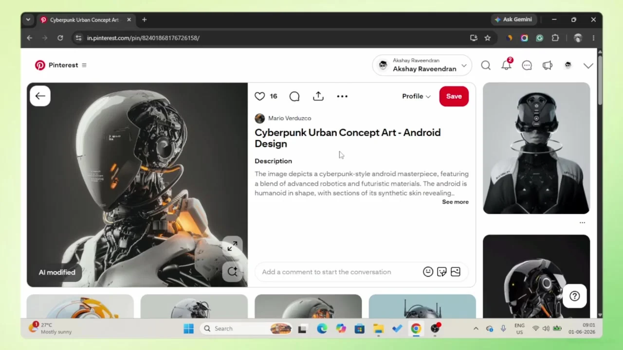This screenshot has width=623, height=350.
Task: Open the tab search dropdown arrow
Action: click(28, 19)
